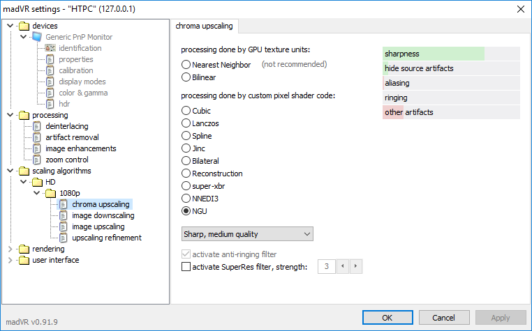
Task: Click the rendering folder icon
Action: pos(24,249)
